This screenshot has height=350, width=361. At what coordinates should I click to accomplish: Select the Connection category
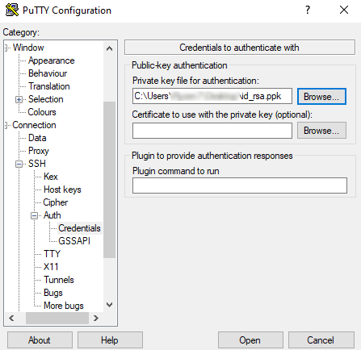coord(34,125)
